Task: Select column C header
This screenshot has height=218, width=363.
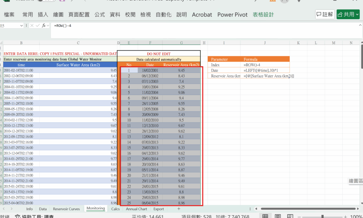Action: coord(78,43)
